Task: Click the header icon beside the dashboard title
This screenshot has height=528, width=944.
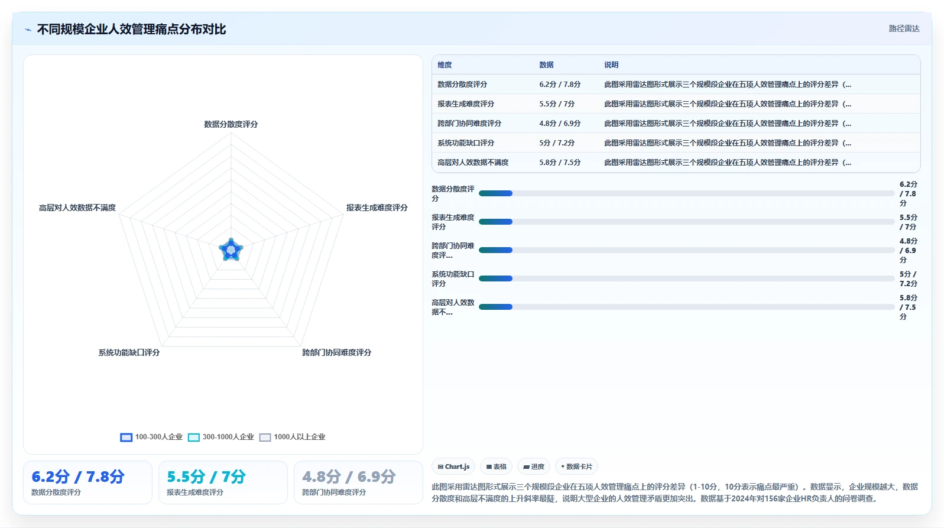Action: [28, 30]
